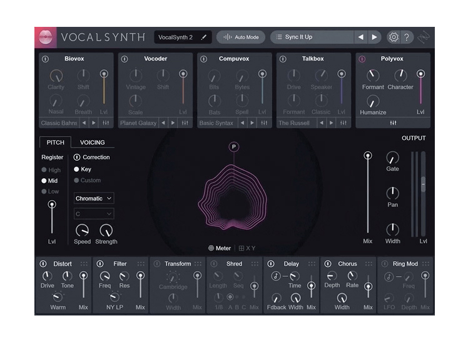Open the Sync It Up preset browser
The width and height of the screenshot is (473, 343).
[x=312, y=37]
